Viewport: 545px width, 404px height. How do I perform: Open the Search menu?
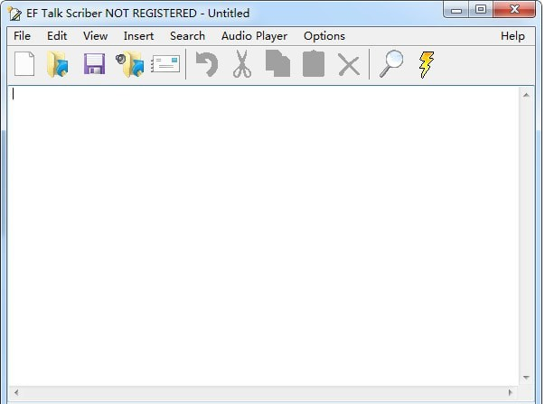[187, 36]
